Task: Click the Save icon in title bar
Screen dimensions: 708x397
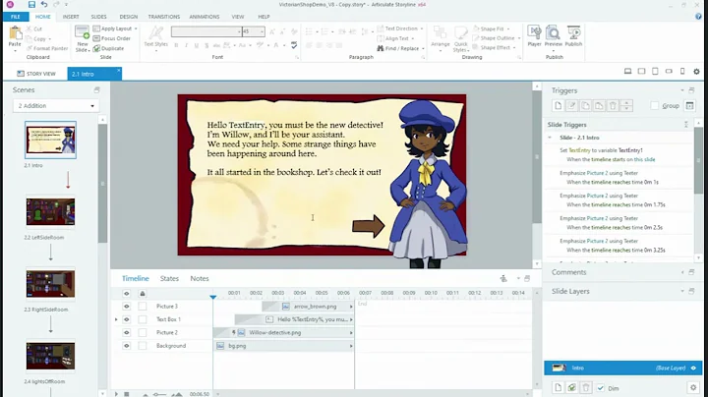Action: [31, 5]
